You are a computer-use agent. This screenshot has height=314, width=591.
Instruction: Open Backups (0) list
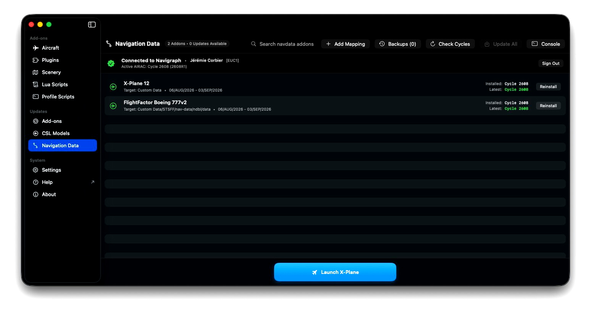coord(398,44)
